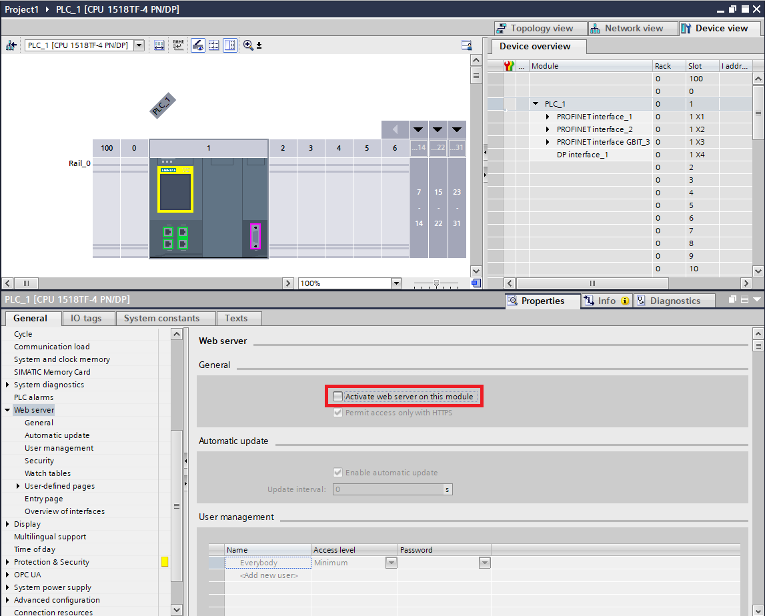Viewport: 765px width, 616px height.
Task: Select OPC UA in navigation tree
Action: pyautogui.click(x=27, y=575)
